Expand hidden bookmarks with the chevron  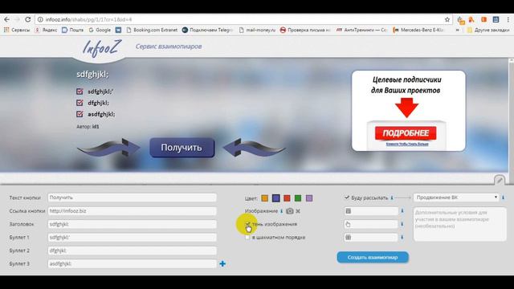click(x=457, y=30)
